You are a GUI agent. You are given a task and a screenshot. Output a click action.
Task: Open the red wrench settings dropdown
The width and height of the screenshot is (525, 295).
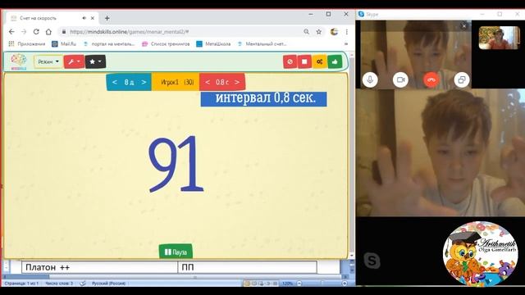pyautogui.click(x=74, y=61)
